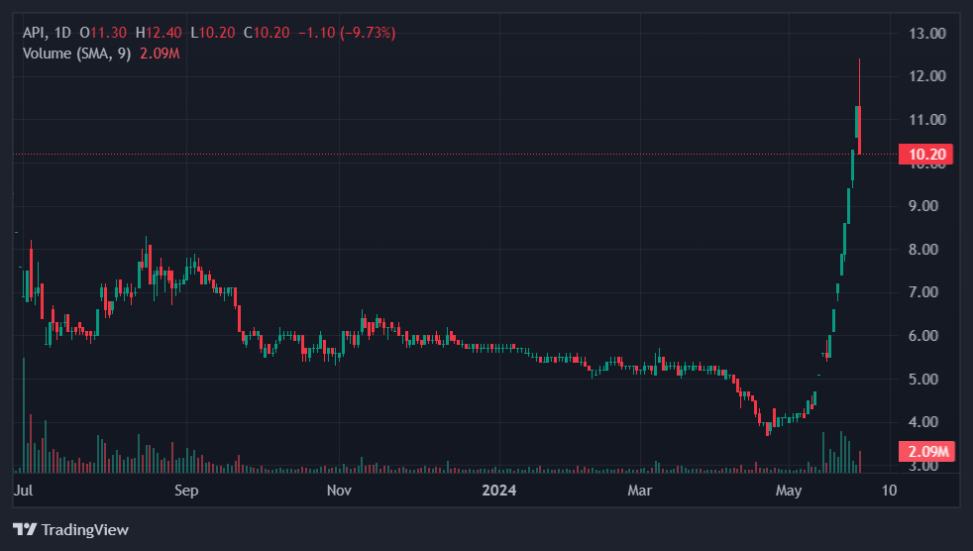Click the red 10.20 current price tag
The width and height of the screenshot is (973, 551).
click(924, 154)
